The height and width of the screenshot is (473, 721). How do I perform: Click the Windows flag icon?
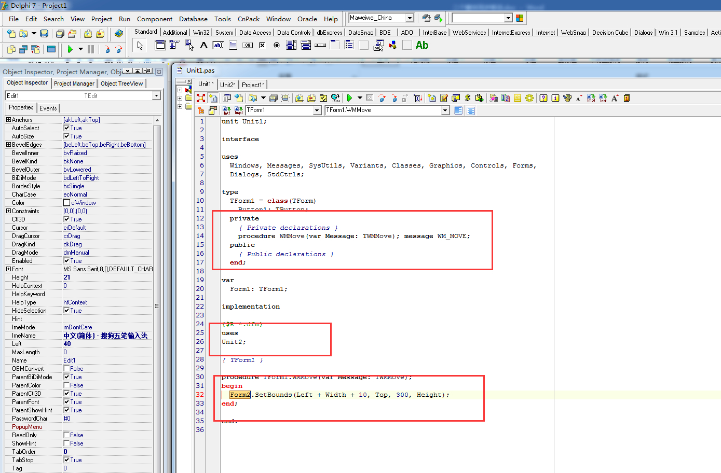[520, 18]
